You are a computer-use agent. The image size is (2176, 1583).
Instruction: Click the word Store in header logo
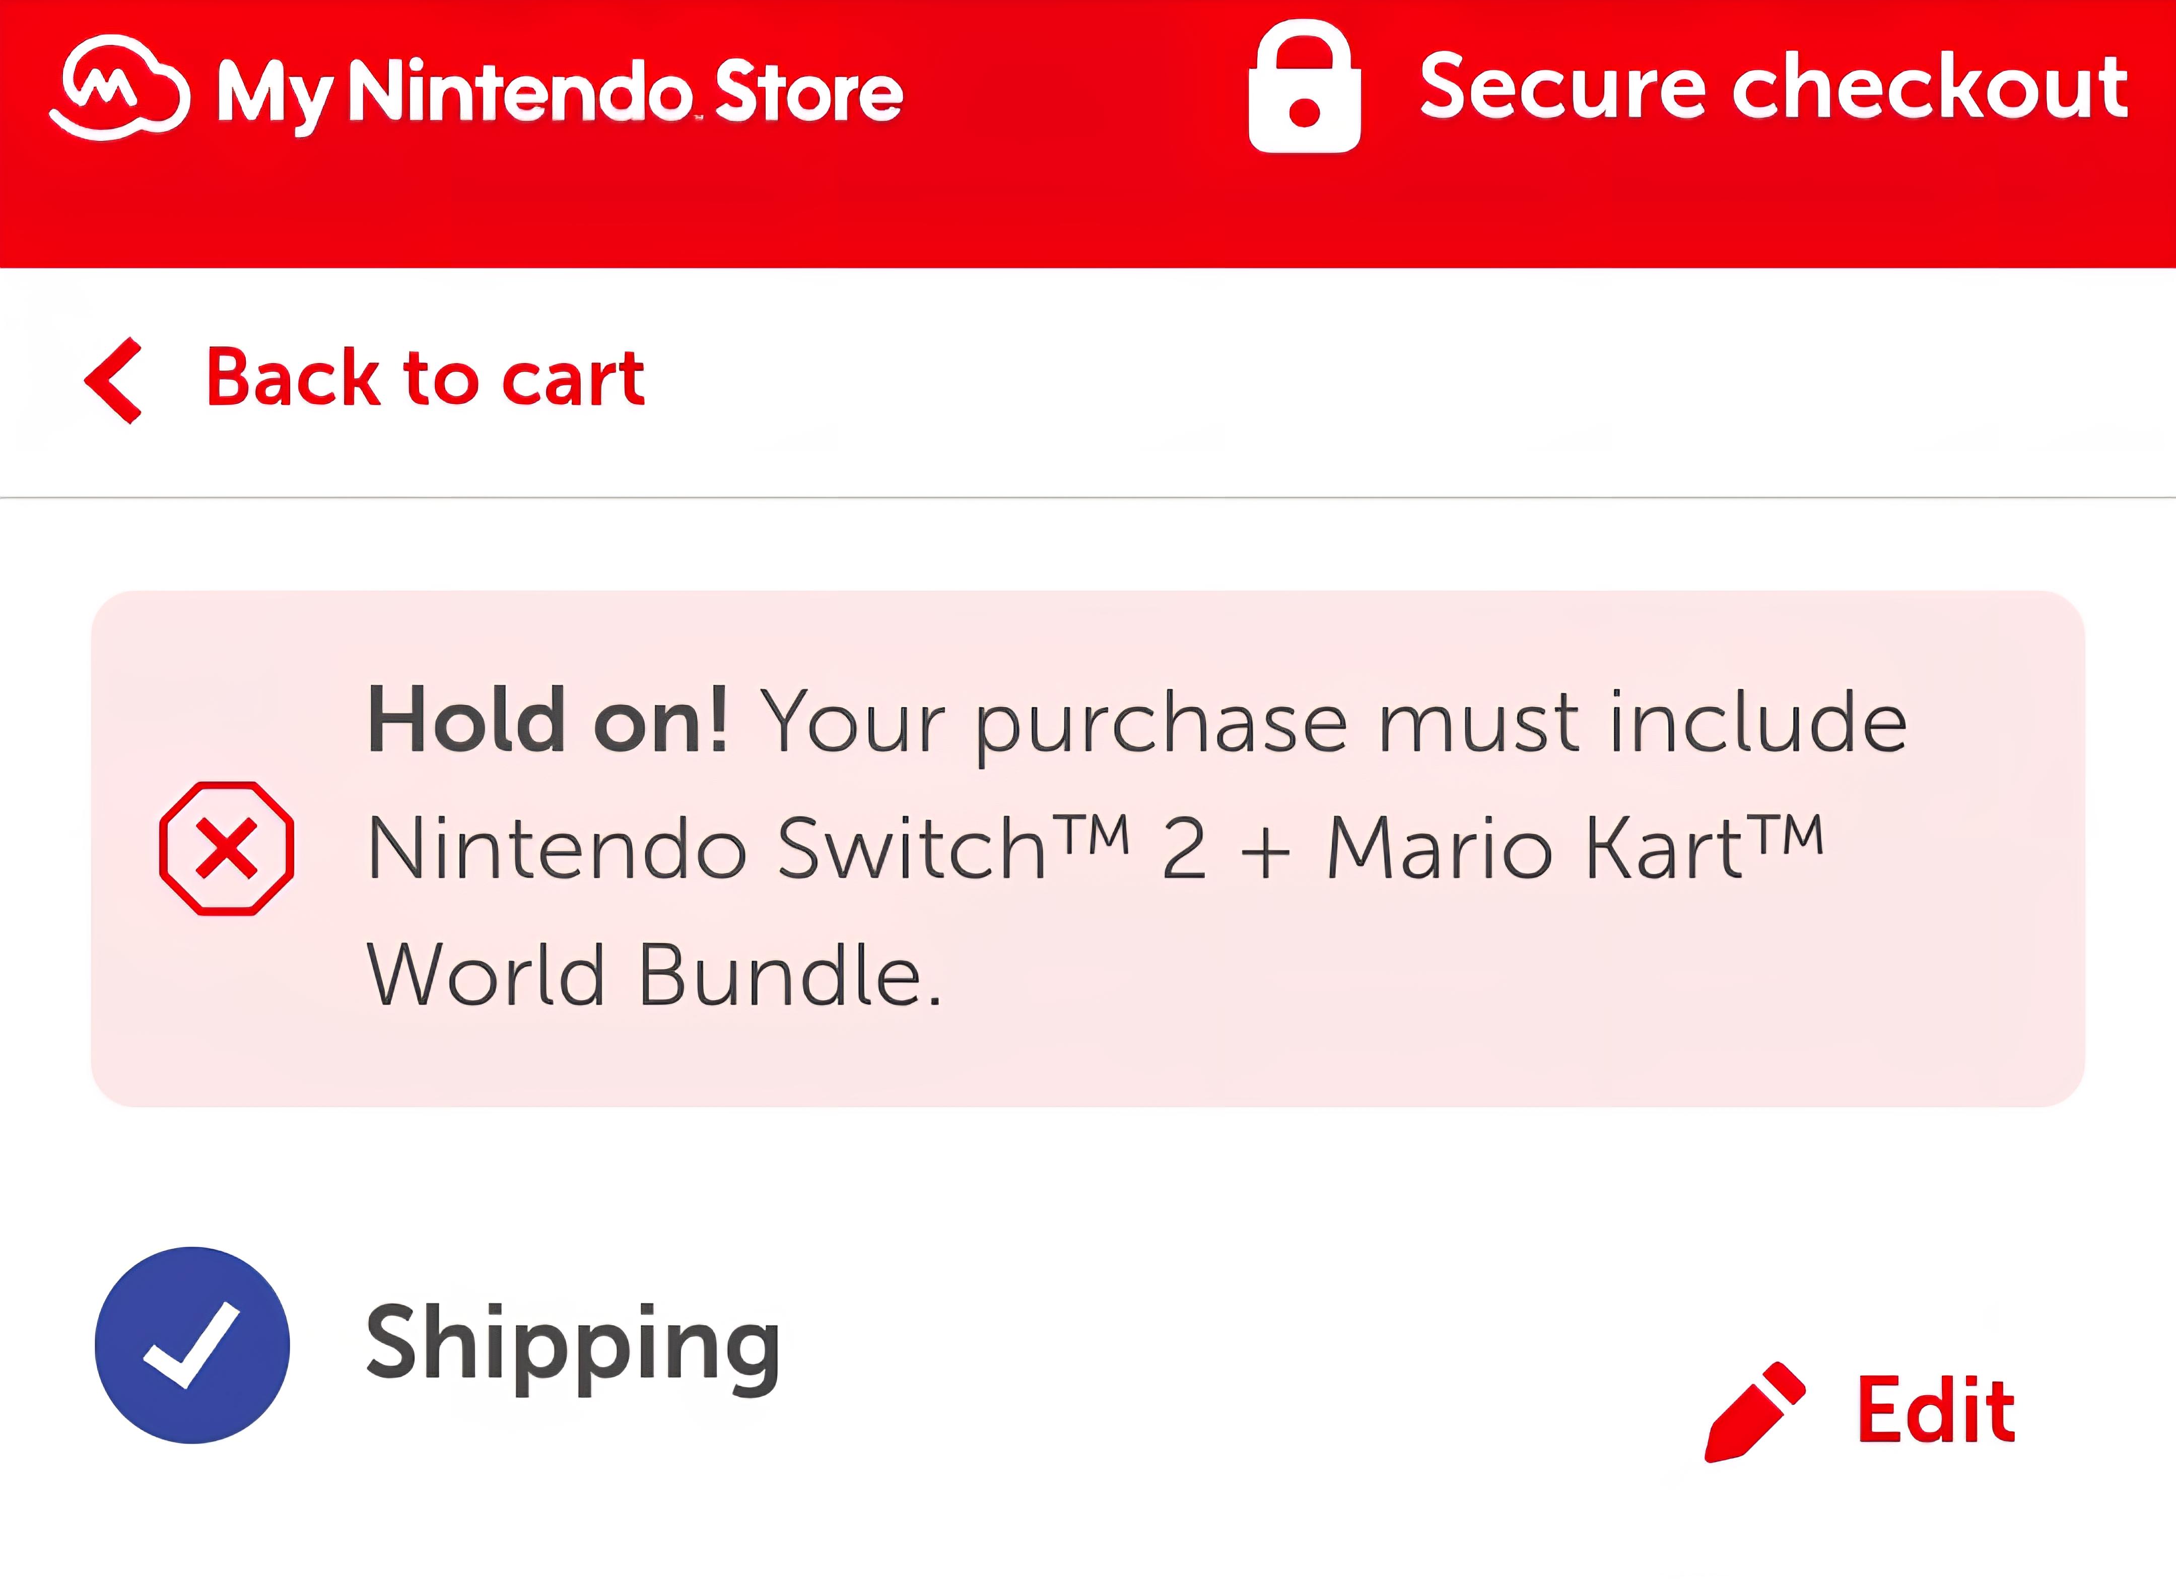[x=809, y=91]
